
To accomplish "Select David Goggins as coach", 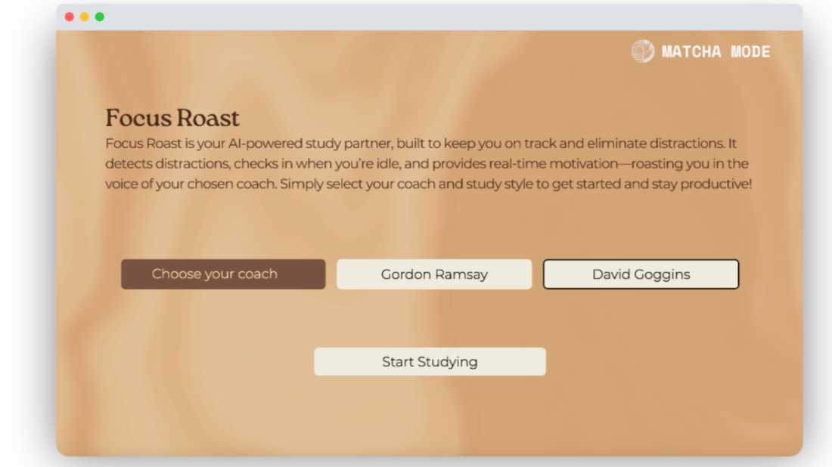I will pyautogui.click(x=641, y=274).
